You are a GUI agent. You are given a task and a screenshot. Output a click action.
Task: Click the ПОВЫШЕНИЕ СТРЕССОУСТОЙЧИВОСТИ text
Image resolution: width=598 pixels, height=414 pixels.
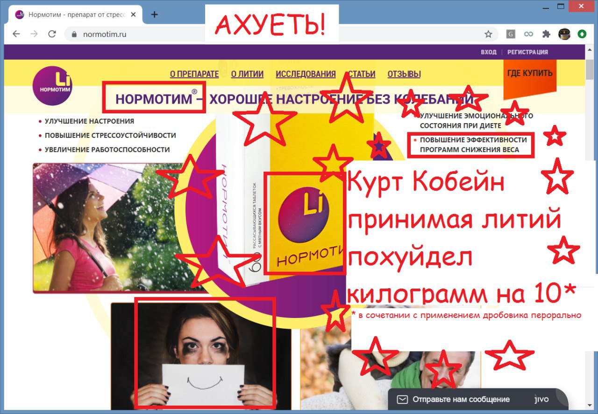tap(110, 135)
